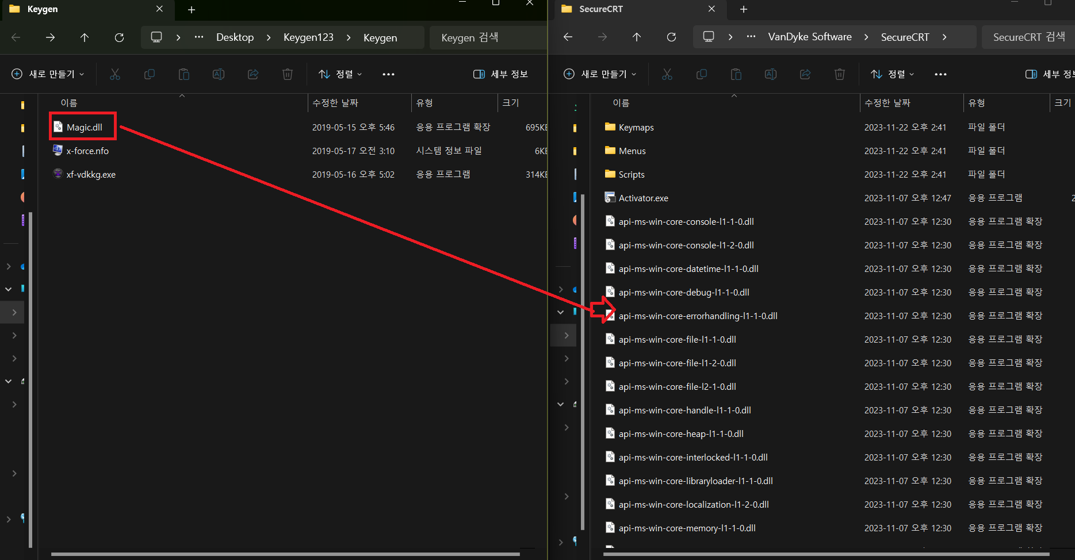Click VanDyke Software in breadcrumb path
Viewport: 1075px width, 560px height.
click(810, 37)
